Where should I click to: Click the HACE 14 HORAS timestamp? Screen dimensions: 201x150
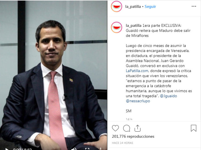point(122,143)
